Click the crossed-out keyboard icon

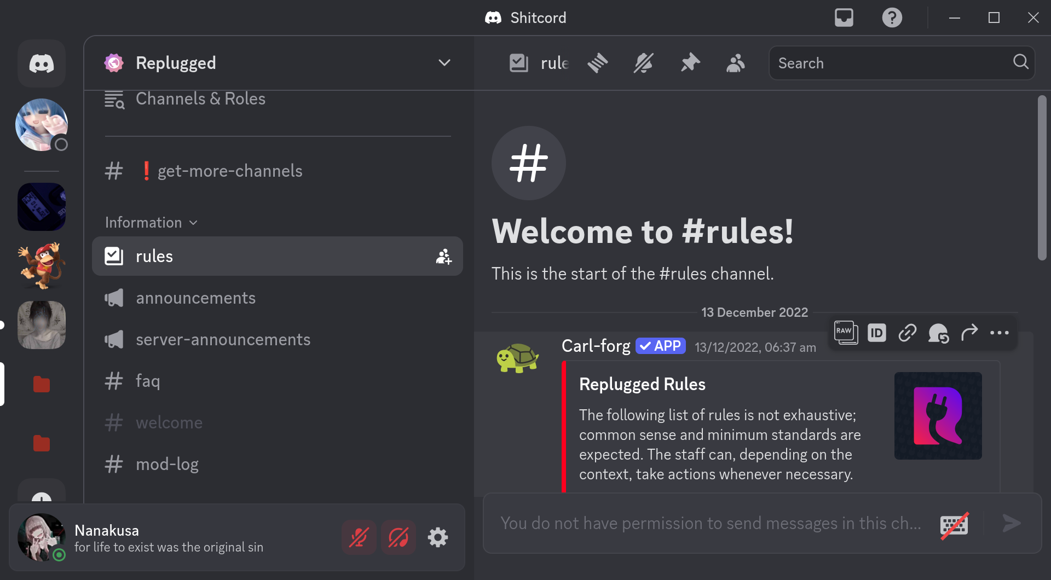954,525
